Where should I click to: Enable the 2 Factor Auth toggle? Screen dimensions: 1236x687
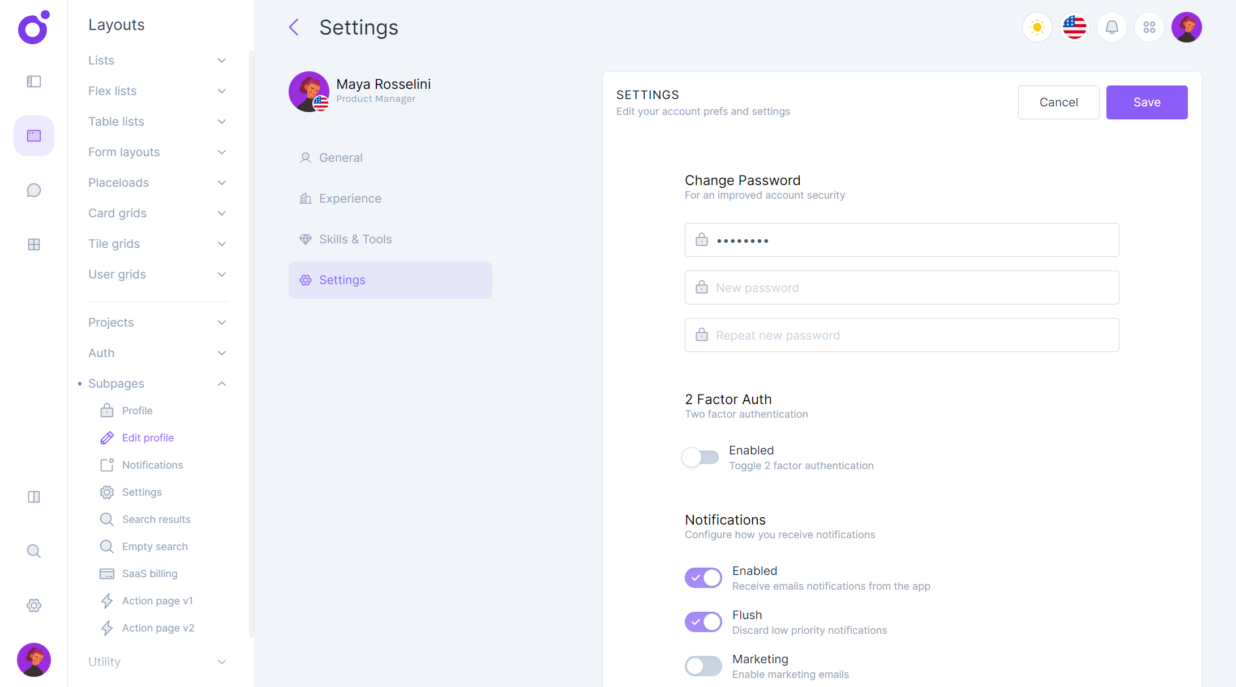point(701,457)
